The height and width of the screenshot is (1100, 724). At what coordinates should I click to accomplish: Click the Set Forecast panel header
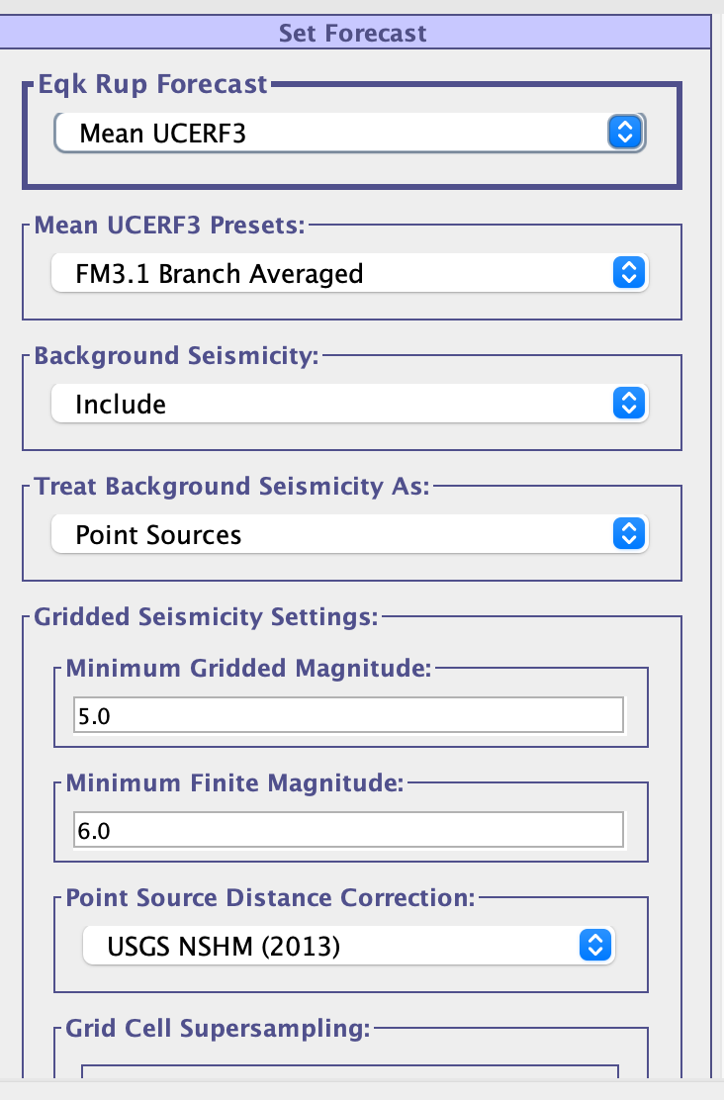(x=353, y=34)
